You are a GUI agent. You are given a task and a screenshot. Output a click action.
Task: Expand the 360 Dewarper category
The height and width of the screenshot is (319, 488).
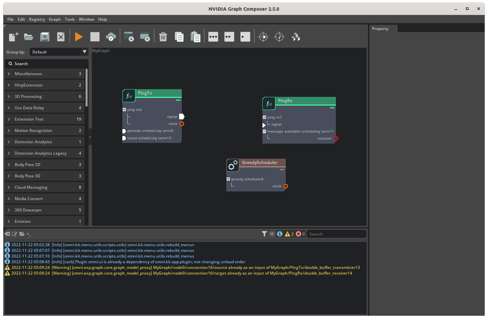45,210
